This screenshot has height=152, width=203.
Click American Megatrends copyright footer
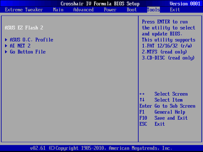101,148
